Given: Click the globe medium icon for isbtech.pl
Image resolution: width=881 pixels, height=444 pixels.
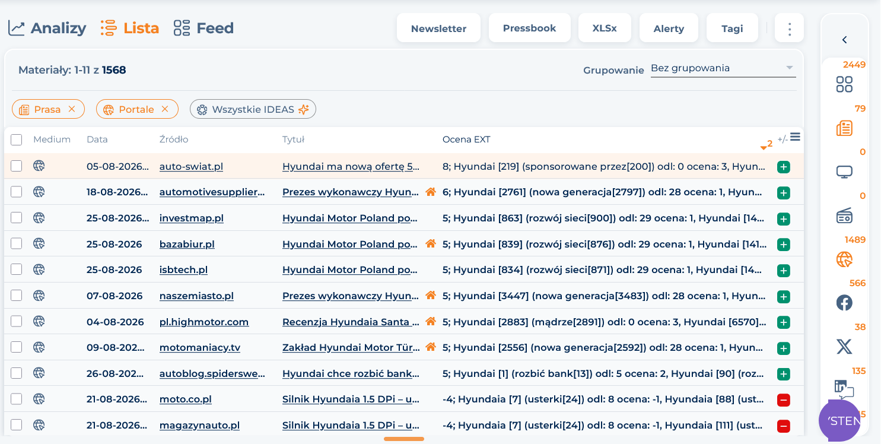Looking at the screenshot, I should (x=39, y=269).
